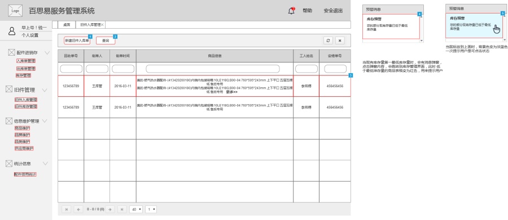Open 配件领用统计 in sidebar

(25, 174)
